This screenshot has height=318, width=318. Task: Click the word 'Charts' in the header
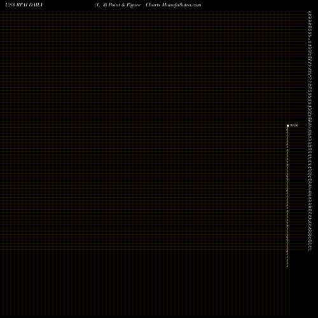(x=153, y=5)
